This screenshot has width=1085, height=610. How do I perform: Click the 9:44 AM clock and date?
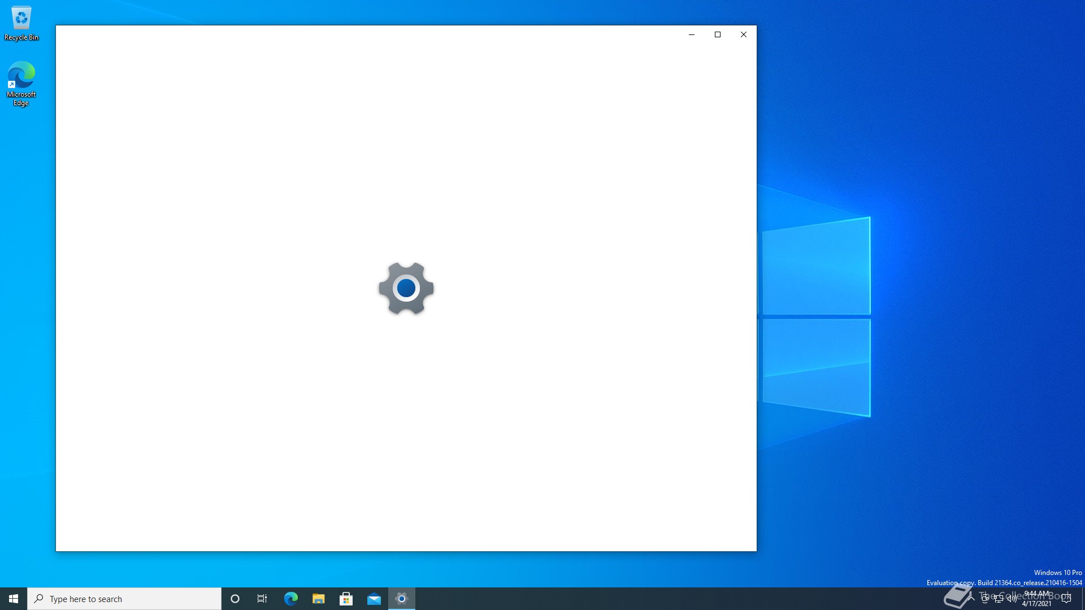pyautogui.click(x=1037, y=599)
